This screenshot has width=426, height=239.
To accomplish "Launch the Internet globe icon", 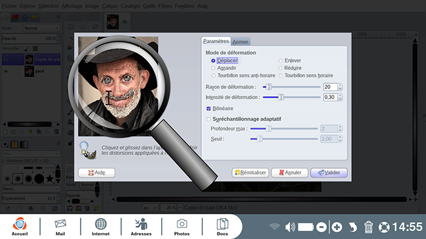I will pos(100,227).
